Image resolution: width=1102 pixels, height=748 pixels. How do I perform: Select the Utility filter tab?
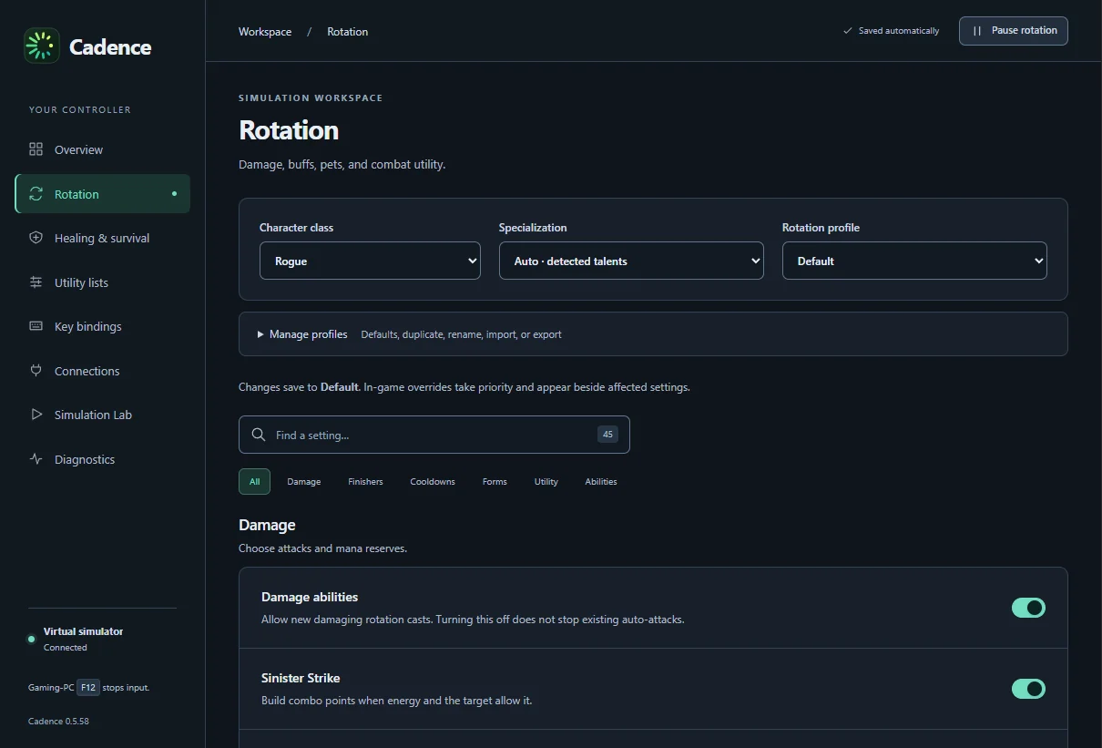pos(546,481)
